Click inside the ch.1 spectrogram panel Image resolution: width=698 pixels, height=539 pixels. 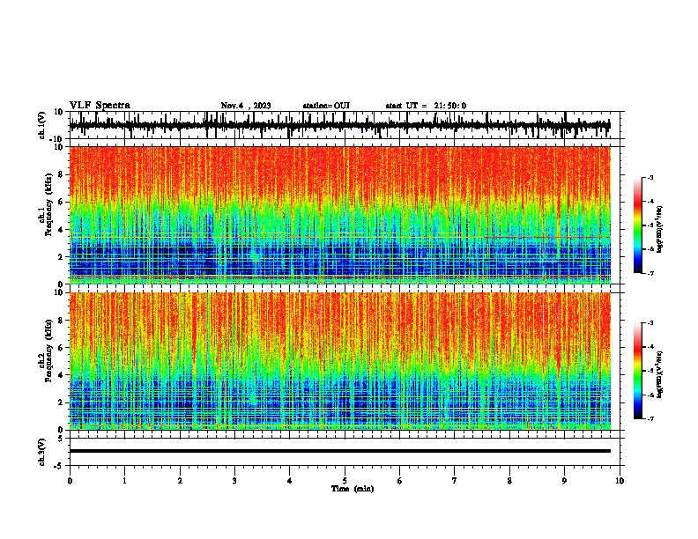click(340, 215)
